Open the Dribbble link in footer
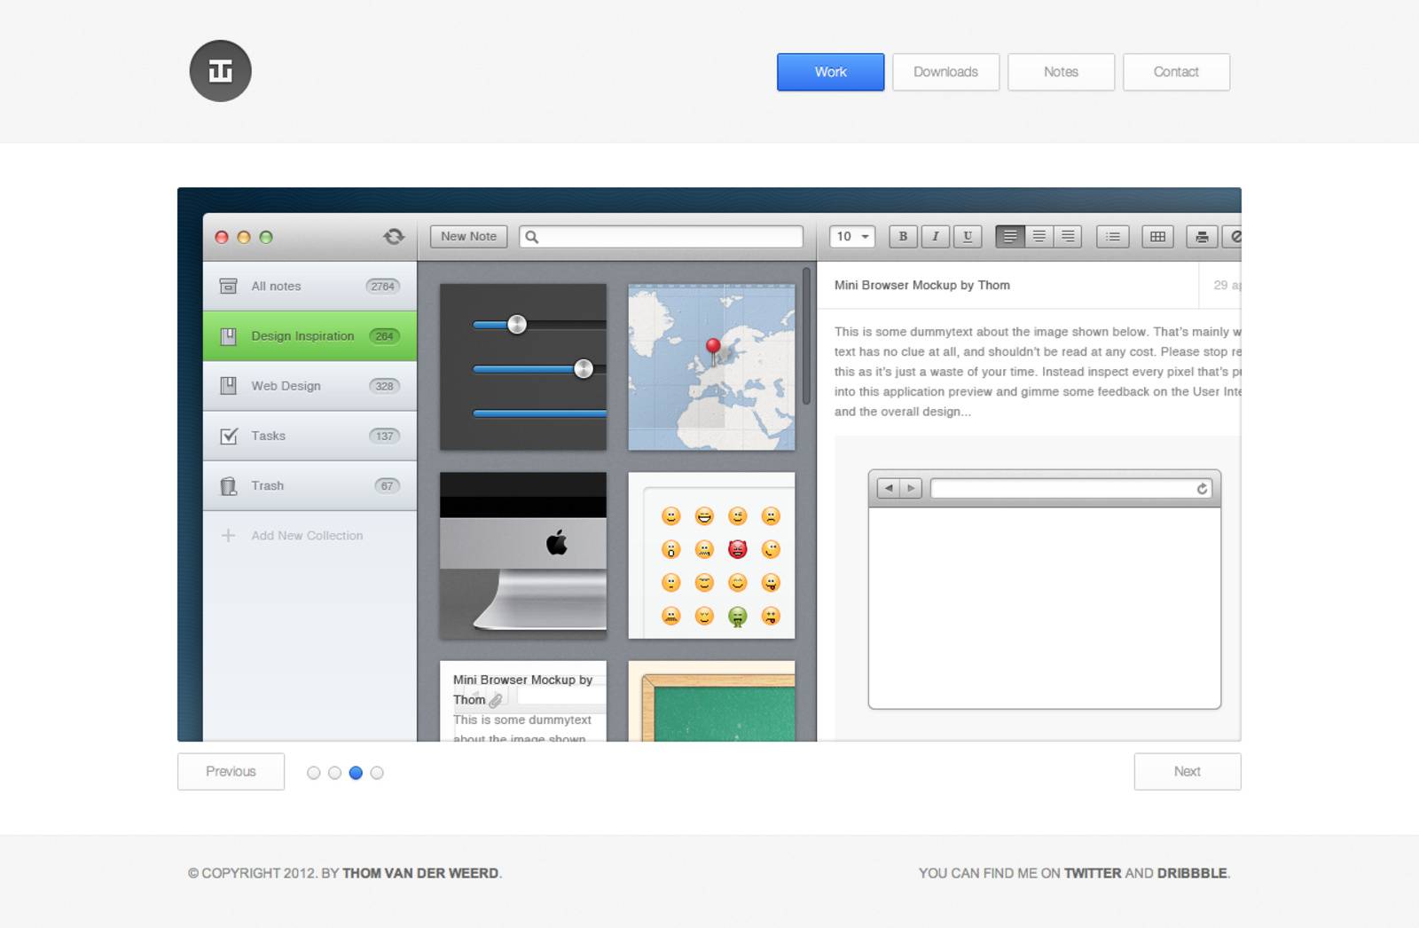 click(x=1192, y=873)
